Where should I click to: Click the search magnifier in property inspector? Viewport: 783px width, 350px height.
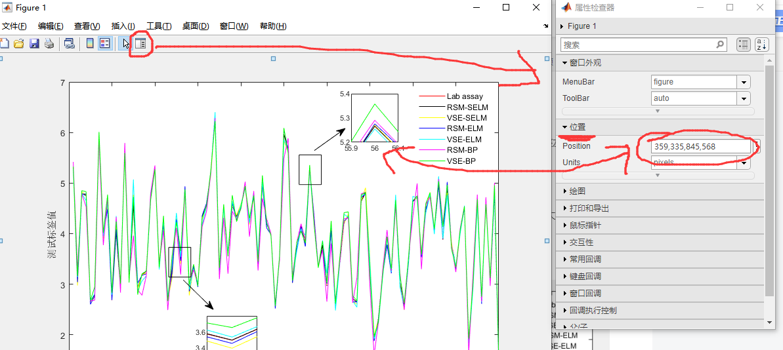pos(720,45)
